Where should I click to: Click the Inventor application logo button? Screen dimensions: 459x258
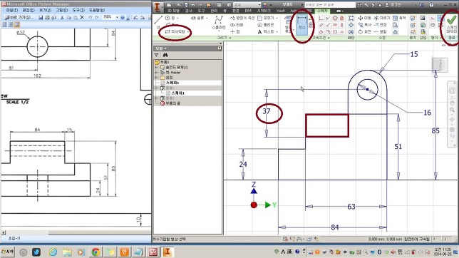point(158,7)
